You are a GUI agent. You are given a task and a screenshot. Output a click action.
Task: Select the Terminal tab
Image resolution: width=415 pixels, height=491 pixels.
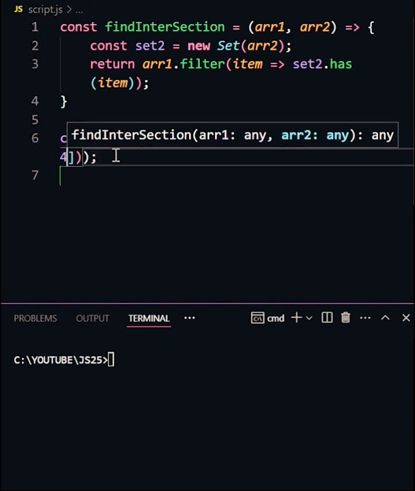pos(149,318)
